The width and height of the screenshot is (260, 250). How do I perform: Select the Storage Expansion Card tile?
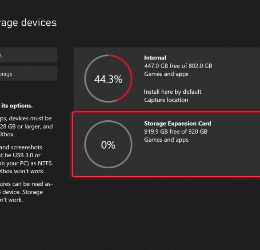(167, 144)
